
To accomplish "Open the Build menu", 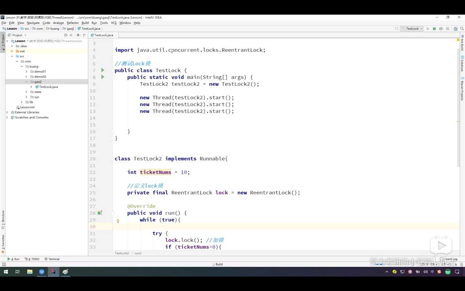I will (x=85, y=23).
